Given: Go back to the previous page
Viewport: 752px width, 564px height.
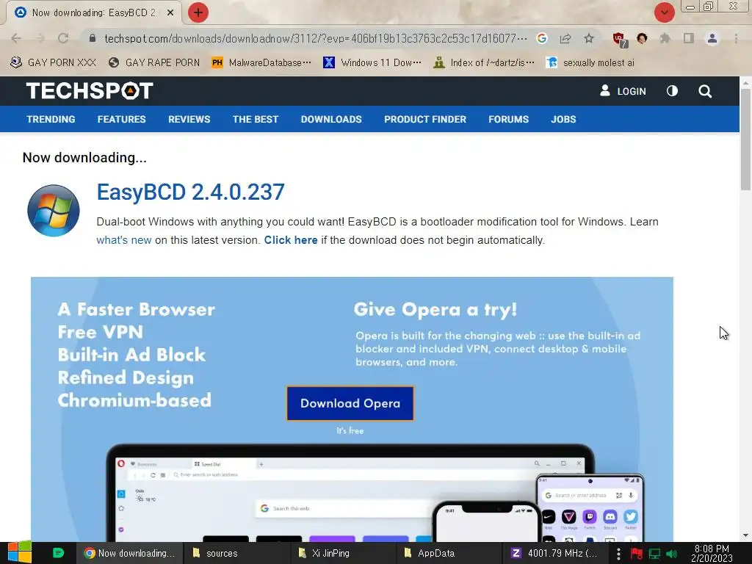Looking at the screenshot, I should pos(16,38).
